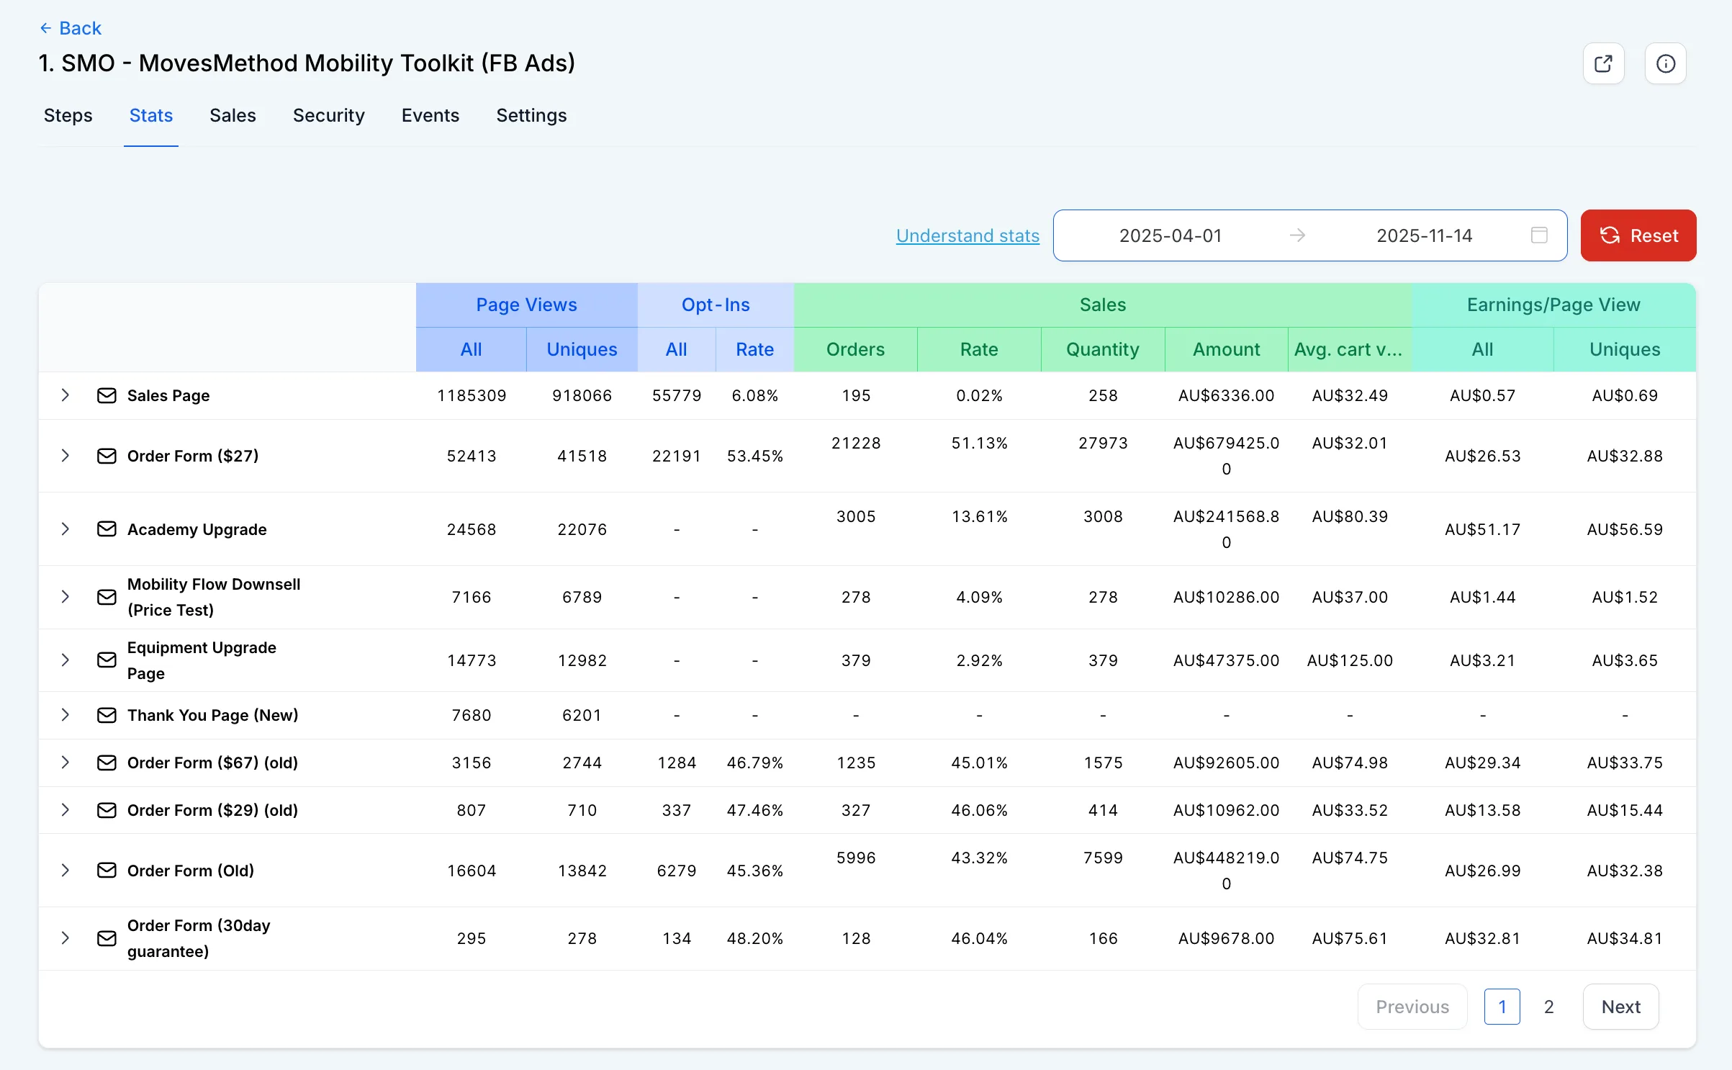
Task: Open the Understand stats link
Action: pos(968,235)
